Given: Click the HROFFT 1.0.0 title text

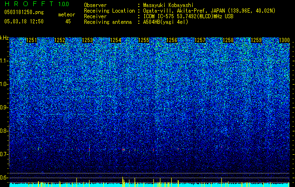Looking at the screenshot, I should (x=37, y=4).
